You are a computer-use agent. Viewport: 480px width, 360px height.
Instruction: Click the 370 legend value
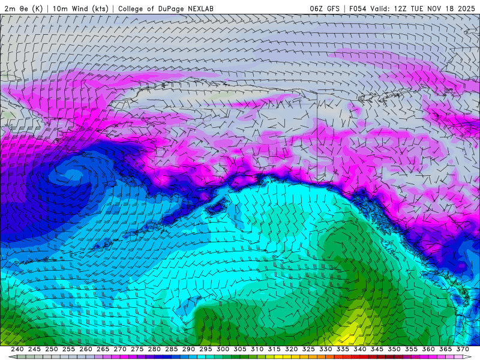click(x=463, y=349)
